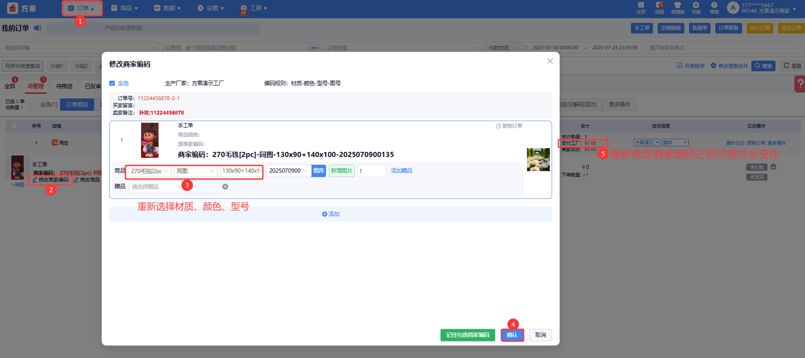Select the order row 1 checkbox
The width and height of the screenshot is (805, 358).
(14, 143)
